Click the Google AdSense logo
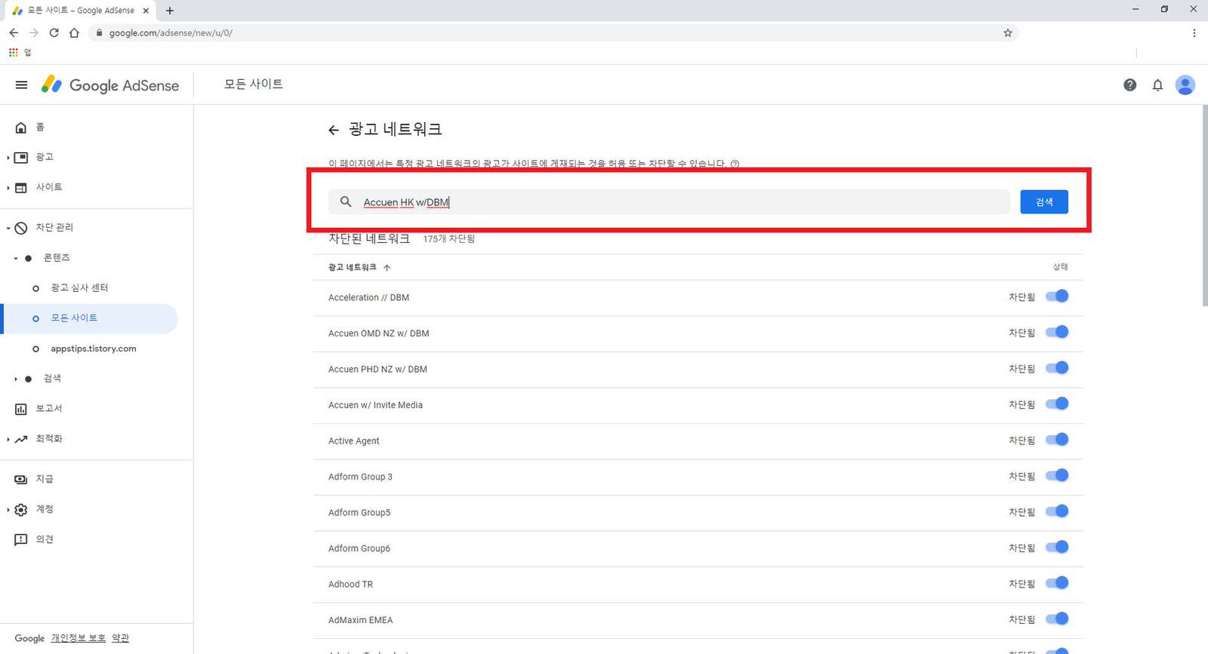This screenshot has height=654, width=1208. [x=110, y=85]
